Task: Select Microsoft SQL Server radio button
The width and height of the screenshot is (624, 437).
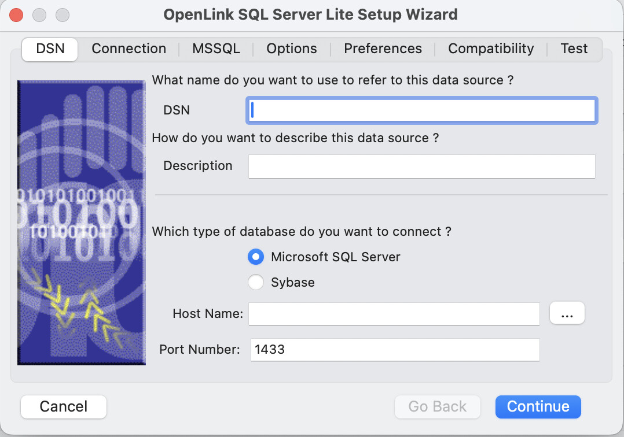Action: pyautogui.click(x=256, y=257)
